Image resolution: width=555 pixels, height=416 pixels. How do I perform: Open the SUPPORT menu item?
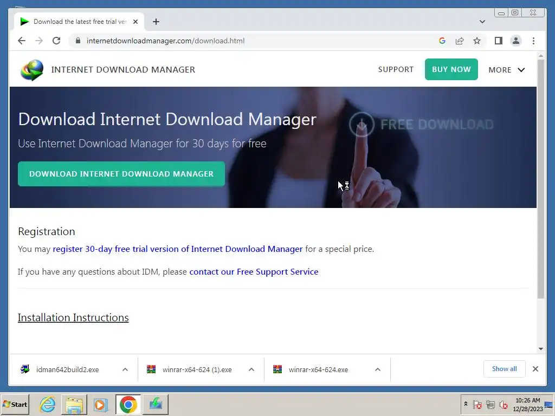tap(396, 69)
